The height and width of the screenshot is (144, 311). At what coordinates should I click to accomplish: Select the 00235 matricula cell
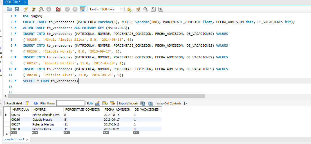(x=21, y=115)
